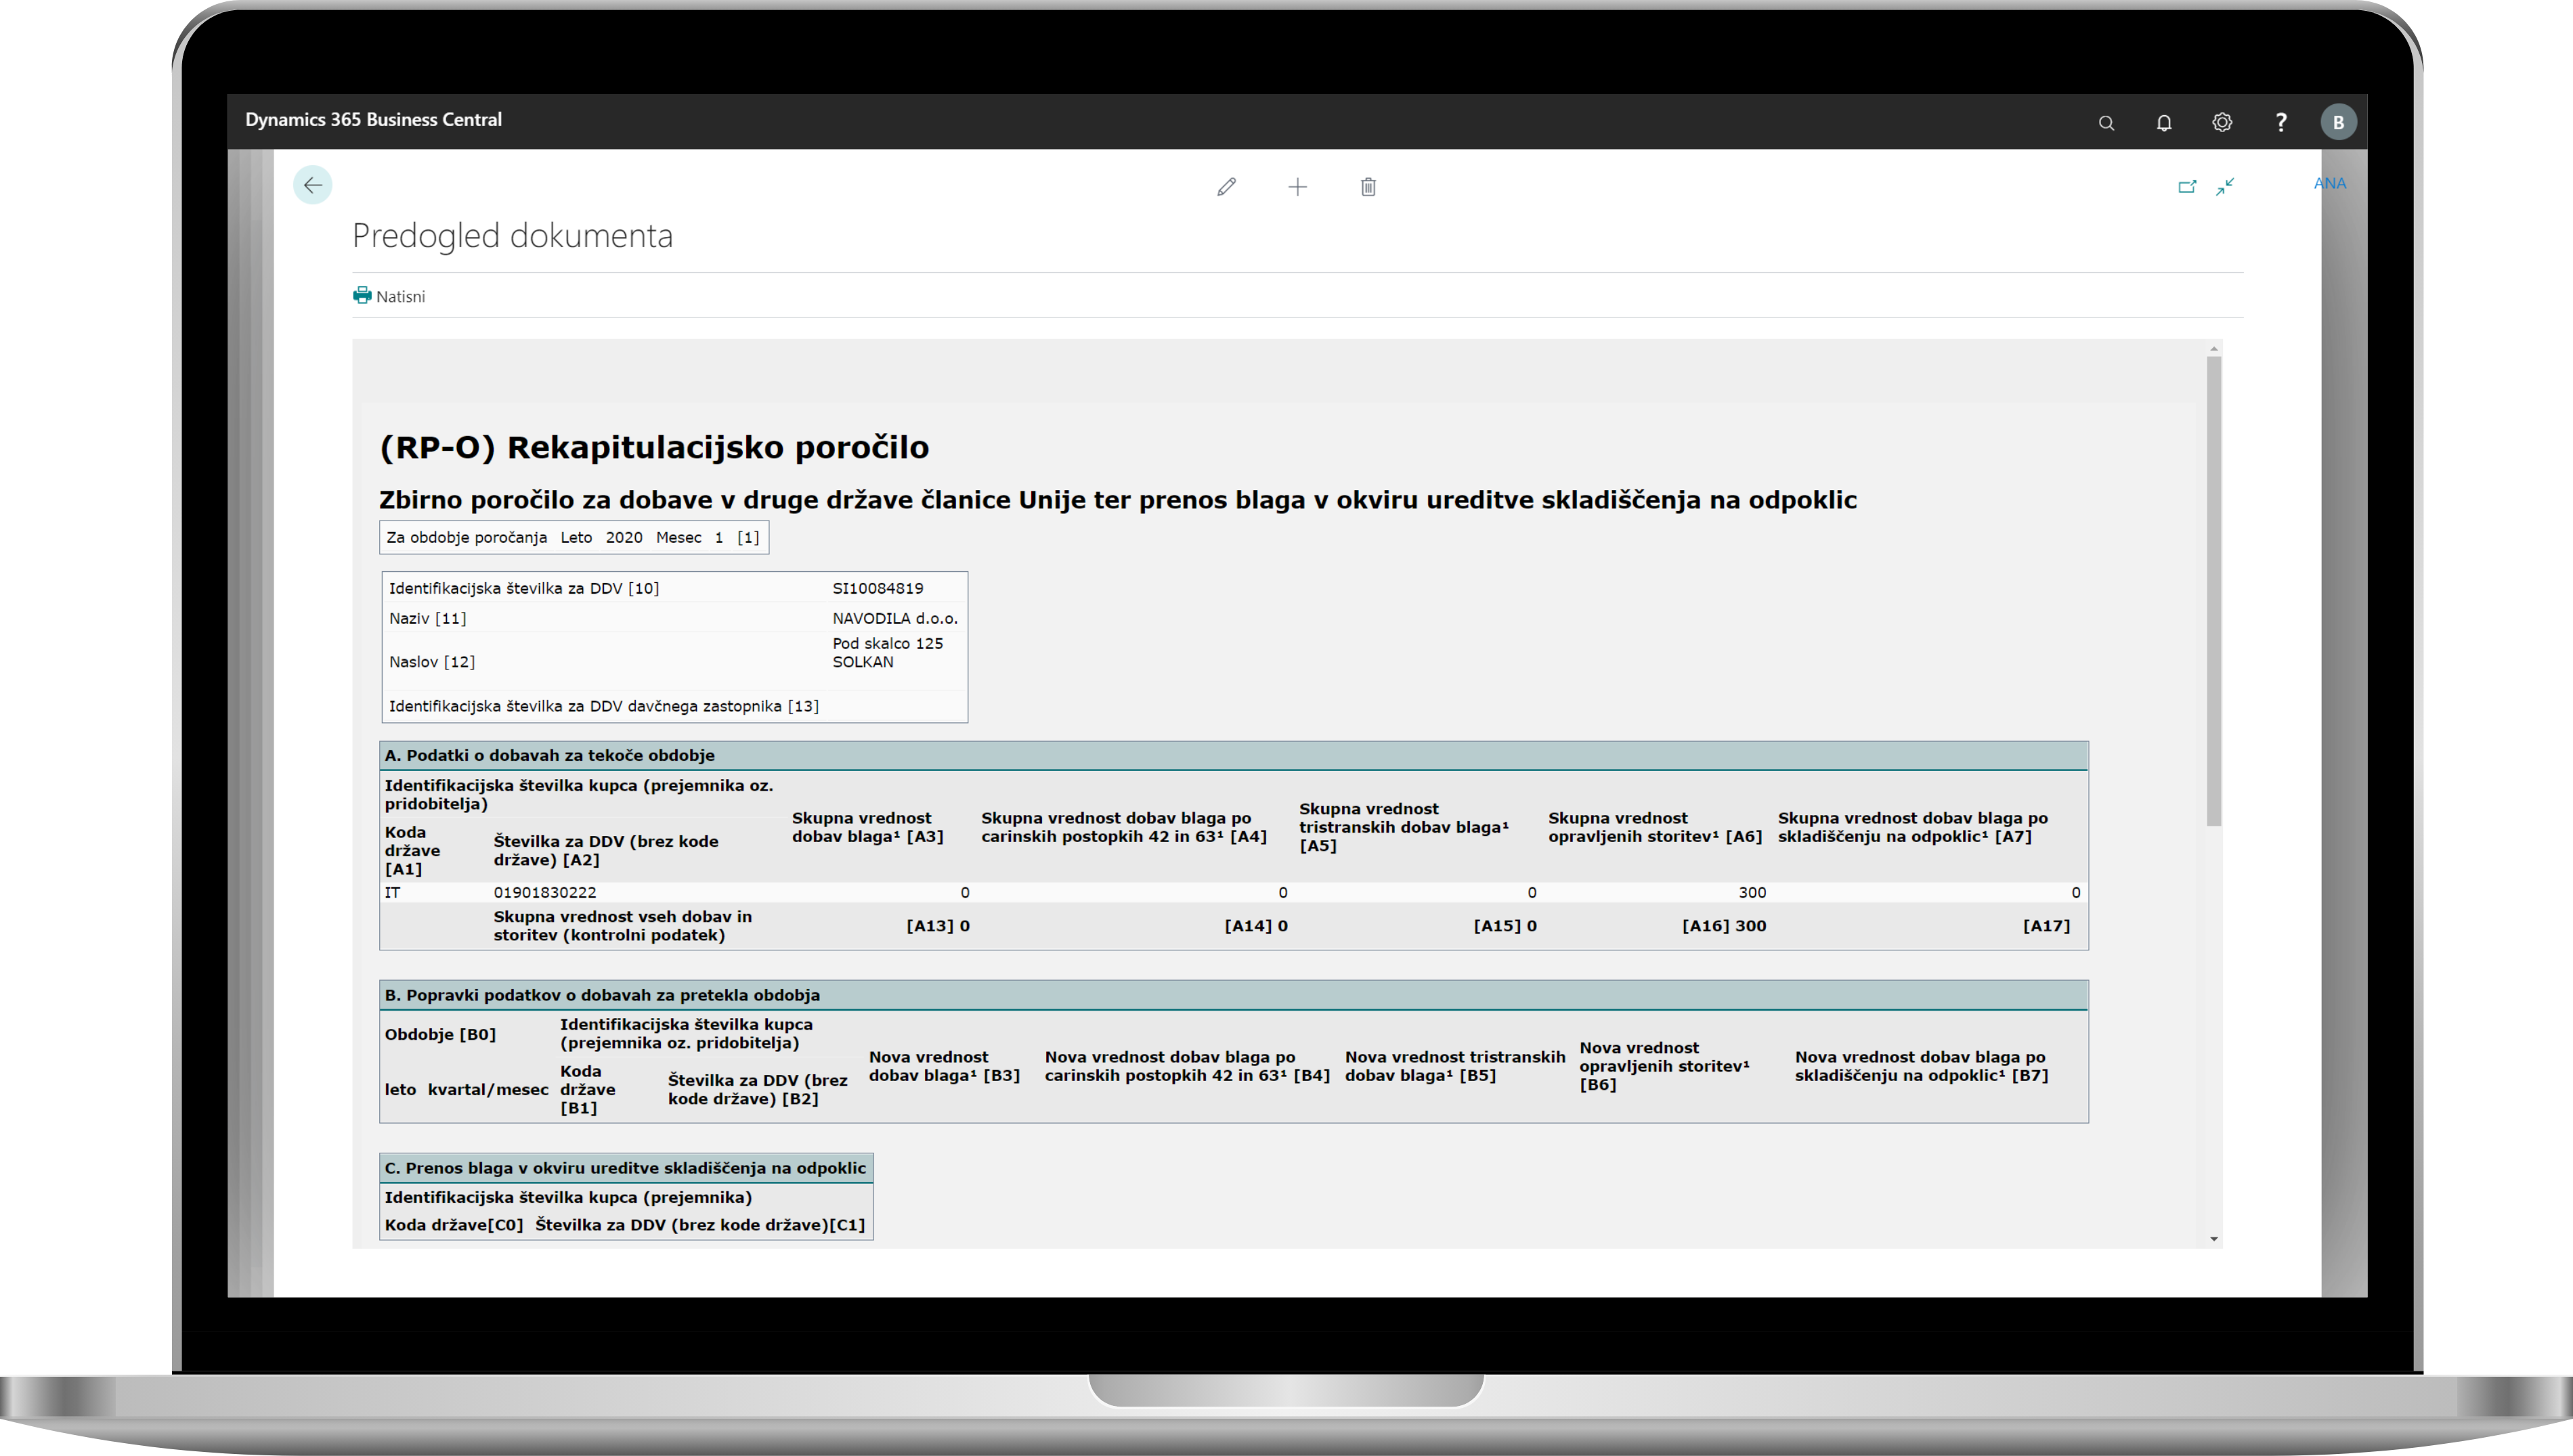Click country code IT cell
Viewport: 2573px width, 1456px height.
pyautogui.click(x=393, y=892)
